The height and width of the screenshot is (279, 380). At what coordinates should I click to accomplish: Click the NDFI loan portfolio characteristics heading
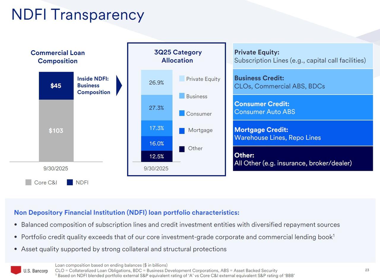click(x=126, y=212)
